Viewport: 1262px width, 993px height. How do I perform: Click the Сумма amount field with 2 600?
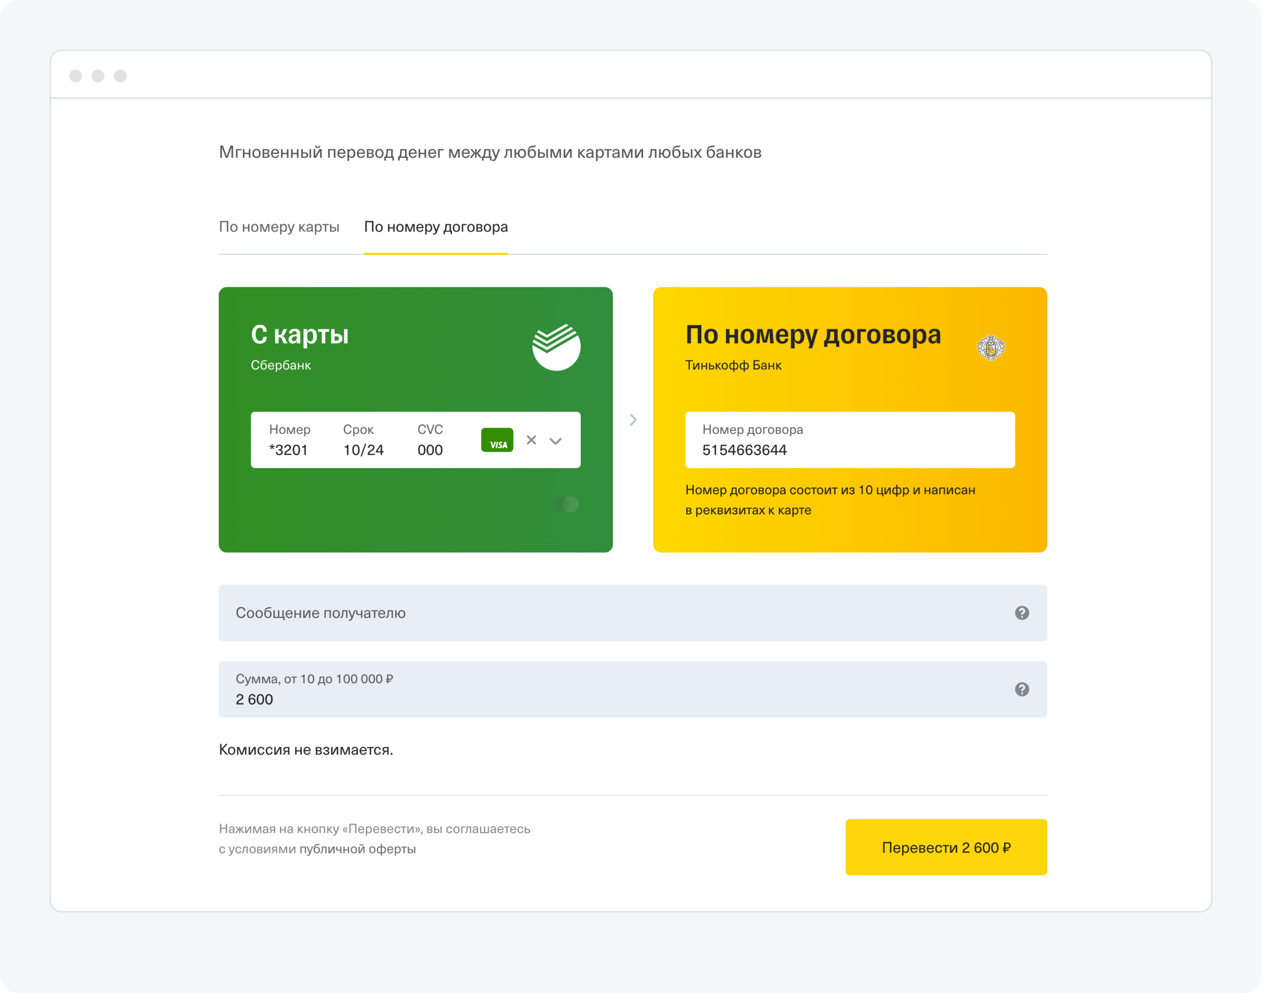pos(633,689)
